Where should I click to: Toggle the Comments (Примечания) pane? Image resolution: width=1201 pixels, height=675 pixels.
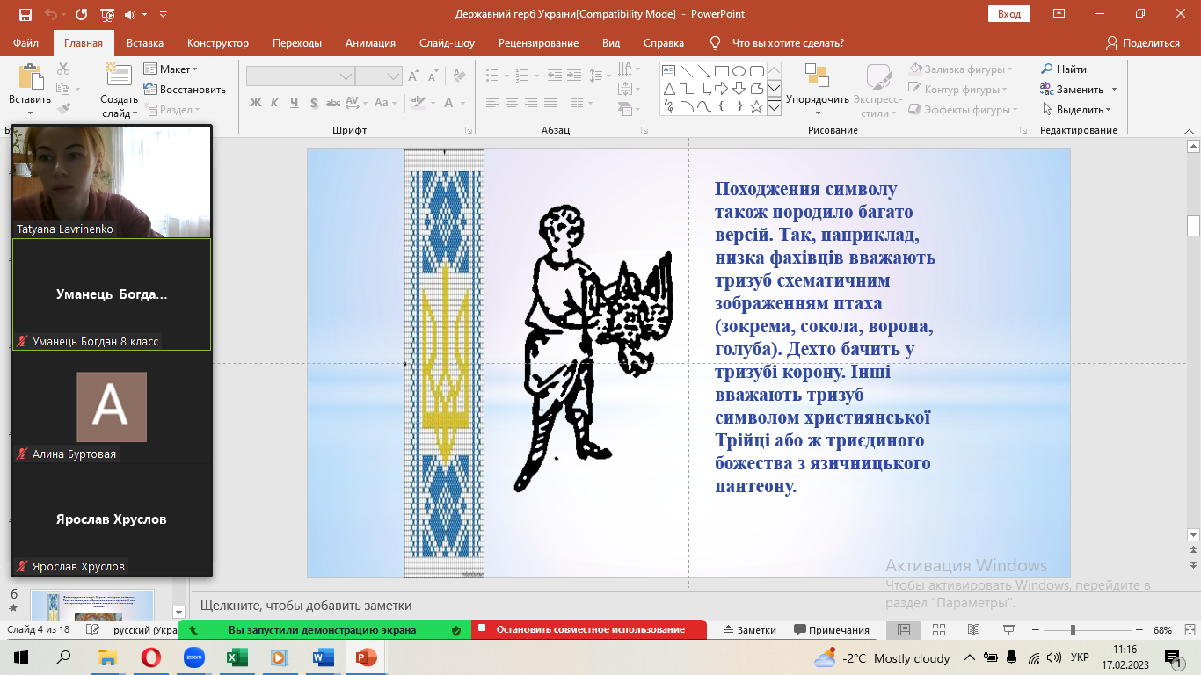coord(831,630)
